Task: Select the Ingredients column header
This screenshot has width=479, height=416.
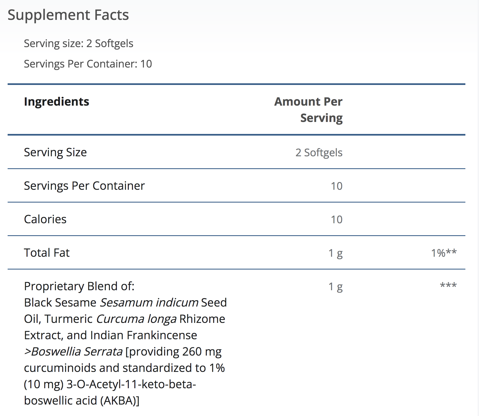Action: click(x=56, y=102)
